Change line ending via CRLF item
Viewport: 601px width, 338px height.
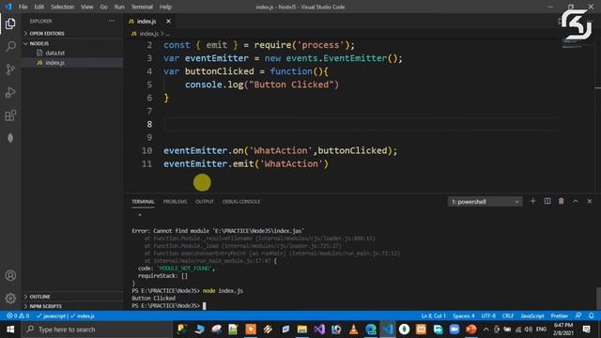click(508, 316)
